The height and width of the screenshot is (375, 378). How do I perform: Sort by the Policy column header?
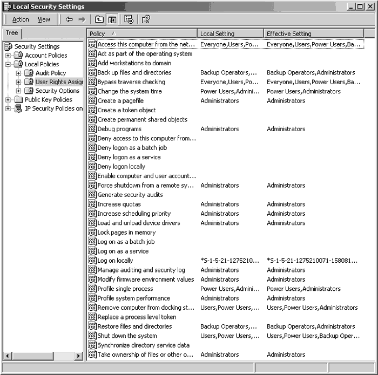pos(142,33)
